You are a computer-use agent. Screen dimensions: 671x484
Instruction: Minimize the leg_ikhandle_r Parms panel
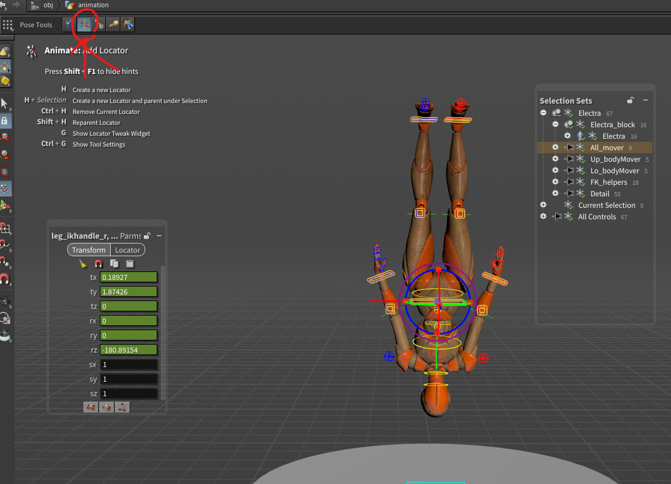click(159, 236)
